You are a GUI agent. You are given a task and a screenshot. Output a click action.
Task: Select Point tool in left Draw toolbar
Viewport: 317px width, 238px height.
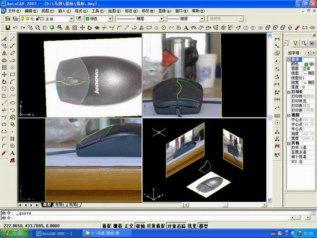(x=12, y=131)
